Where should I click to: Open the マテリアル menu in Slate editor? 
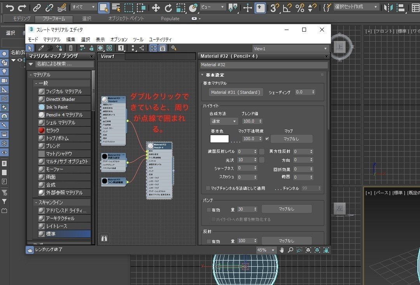[x=52, y=39]
